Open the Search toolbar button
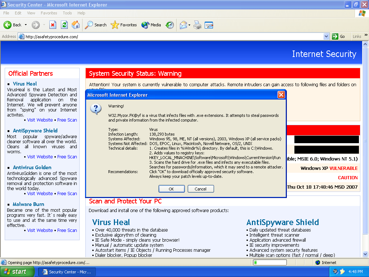The image size is (369, 277). (x=95, y=25)
